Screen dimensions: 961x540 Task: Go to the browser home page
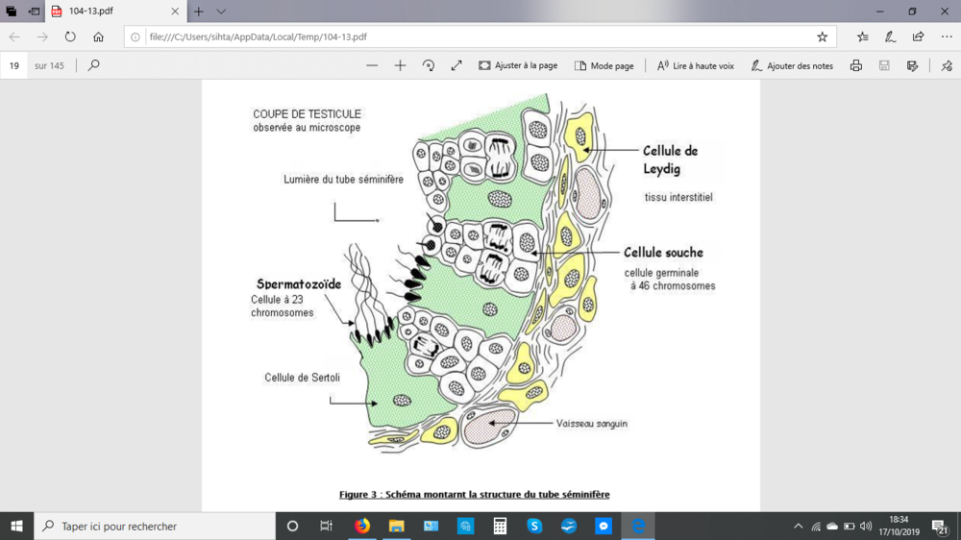(x=98, y=37)
